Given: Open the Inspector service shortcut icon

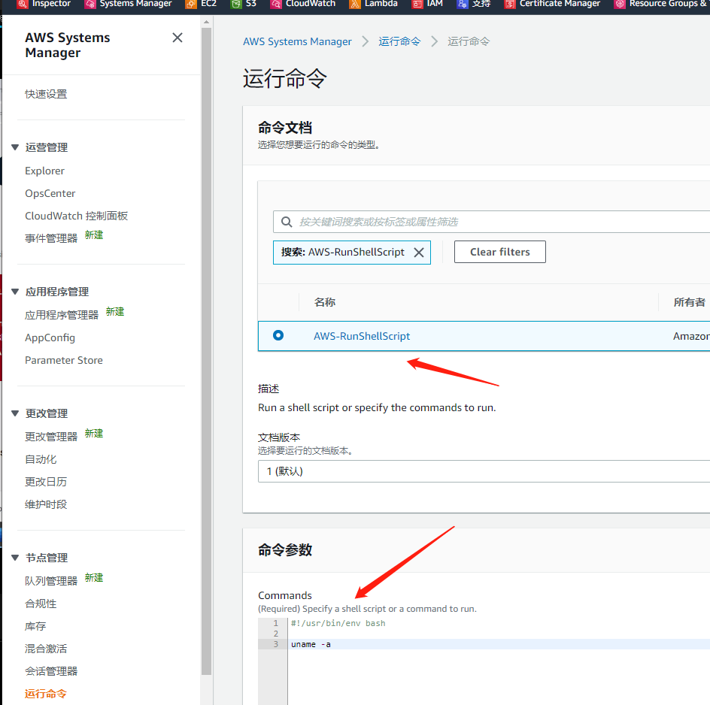Looking at the screenshot, I should (23, 4).
